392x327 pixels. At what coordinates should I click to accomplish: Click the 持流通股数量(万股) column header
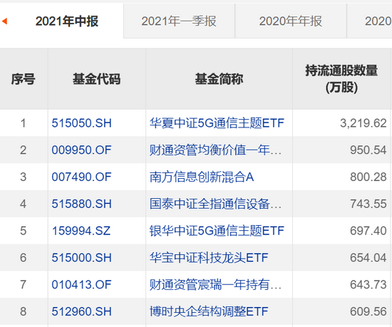point(341,79)
